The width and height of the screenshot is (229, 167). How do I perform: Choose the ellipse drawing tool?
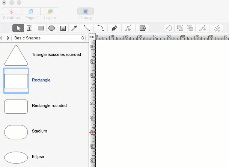tap(52, 28)
